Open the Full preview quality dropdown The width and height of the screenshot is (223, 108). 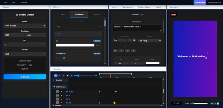(x=213, y=104)
